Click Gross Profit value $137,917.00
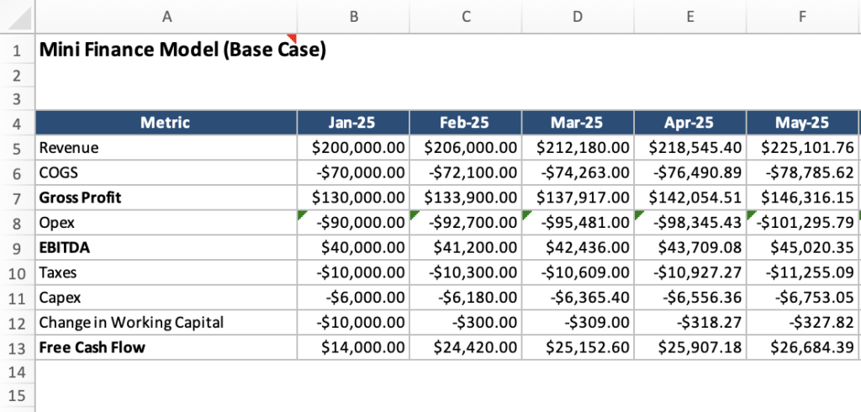 (x=577, y=198)
